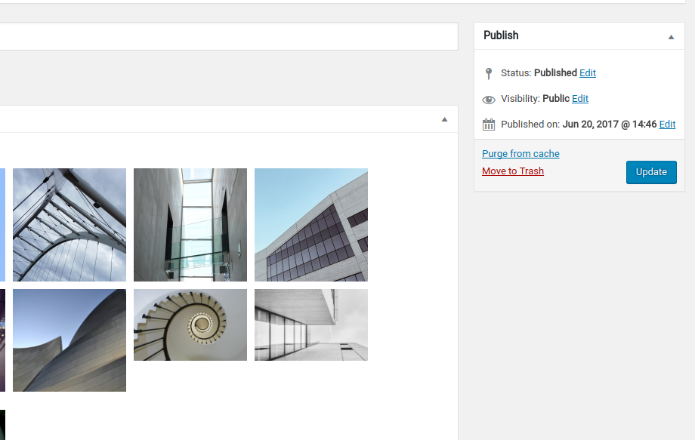Collapse the Publish panel with its arrow
Viewport: 695px width, 440px height.
(x=671, y=36)
